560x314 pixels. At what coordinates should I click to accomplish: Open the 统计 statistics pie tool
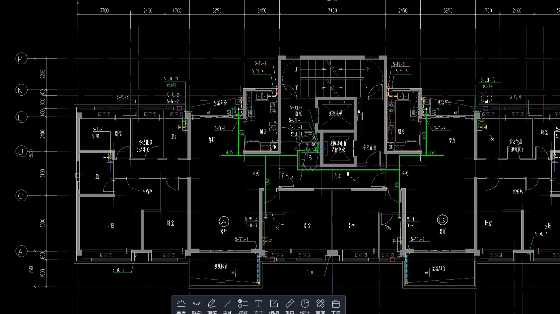pos(305,306)
